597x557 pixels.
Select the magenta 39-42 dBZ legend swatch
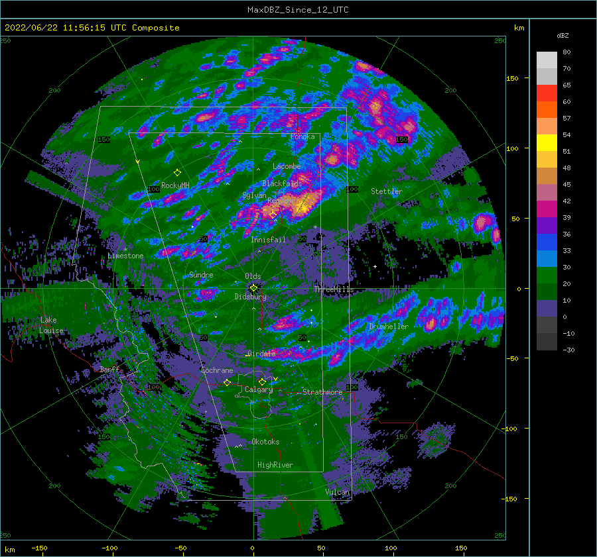pos(547,209)
